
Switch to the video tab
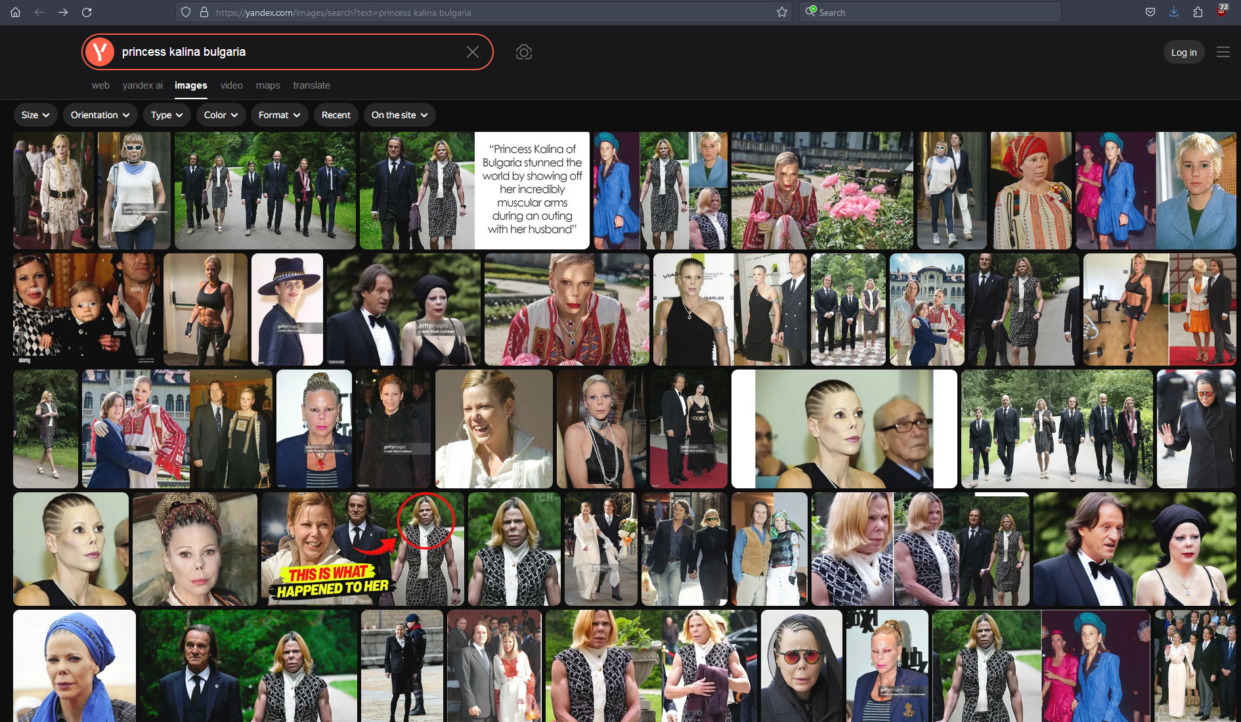pos(232,85)
